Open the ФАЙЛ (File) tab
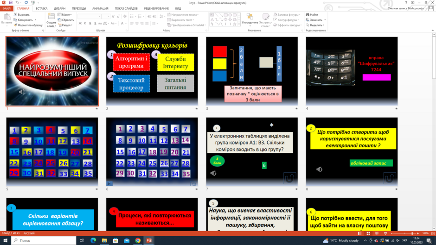 point(6,9)
